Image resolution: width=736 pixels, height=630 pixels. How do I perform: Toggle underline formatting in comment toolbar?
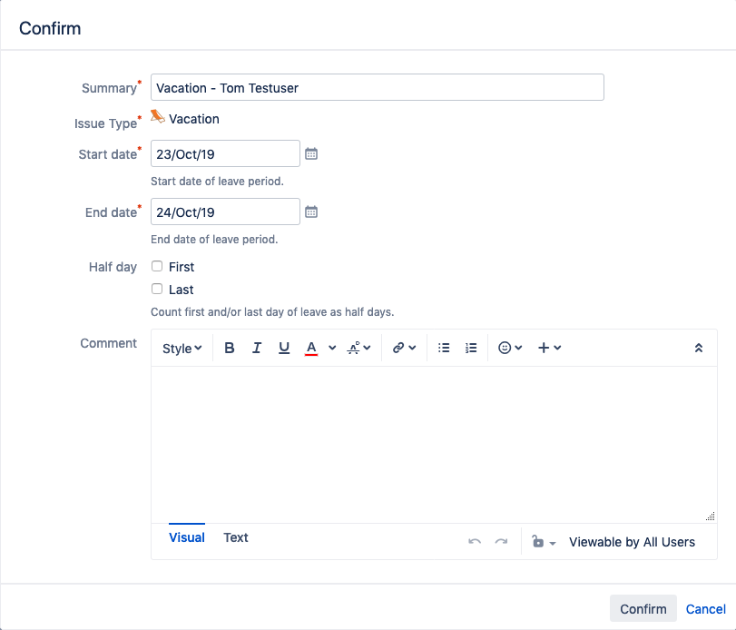click(x=283, y=348)
